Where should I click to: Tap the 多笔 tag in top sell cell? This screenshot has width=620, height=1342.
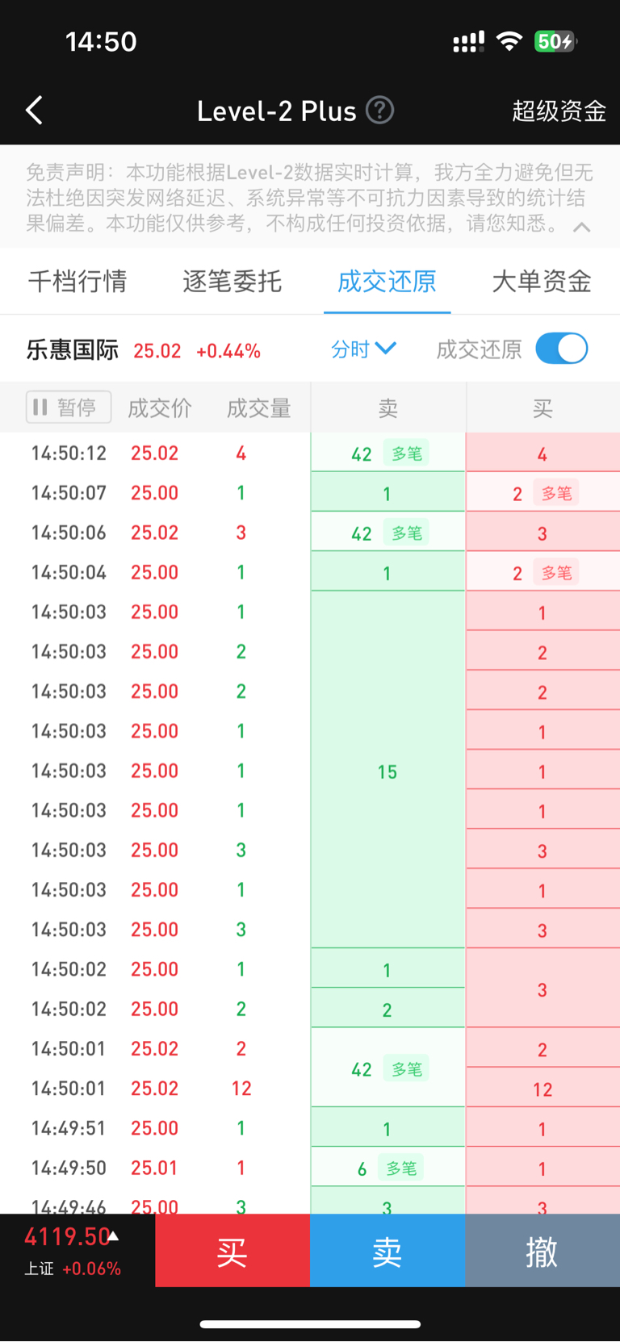[407, 454]
